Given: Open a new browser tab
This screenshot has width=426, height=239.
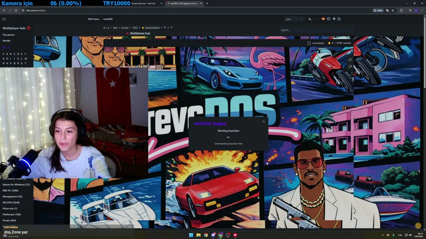Looking at the screenshot, I should (207, 3).
